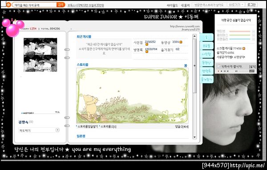Mute the music player speaker icon
This screenshot has height=170, width=267.
(236, 71)
